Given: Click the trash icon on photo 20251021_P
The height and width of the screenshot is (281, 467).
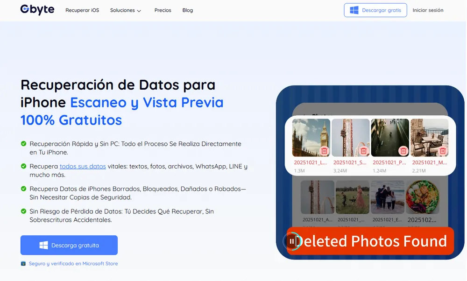Looking at the screenshot, I should point(403,150).
